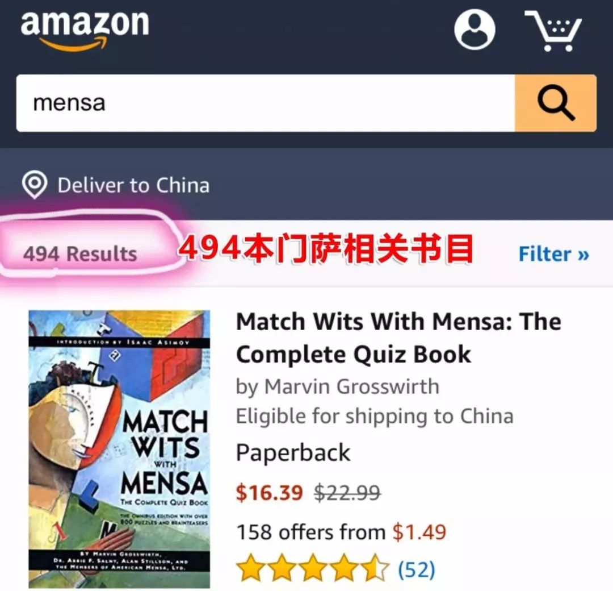This screenshot has height=591, width=613.
Task: Expand the Filter » options
Action: pos(553,254)
